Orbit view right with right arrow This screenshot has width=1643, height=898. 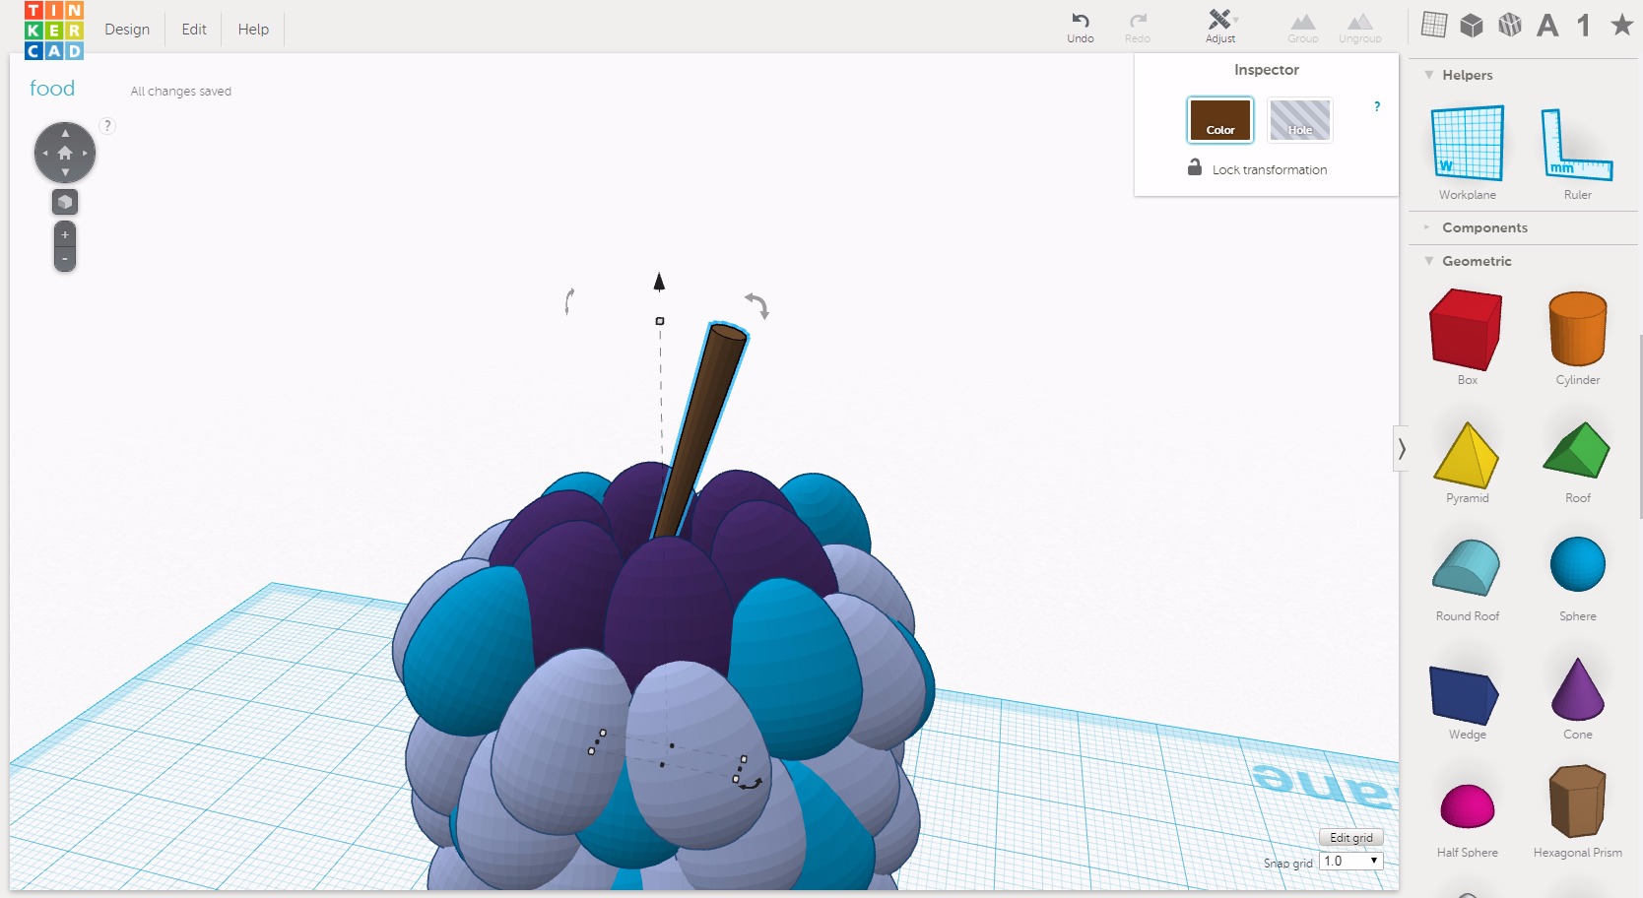pyautogui.click(x=86, y=154)
